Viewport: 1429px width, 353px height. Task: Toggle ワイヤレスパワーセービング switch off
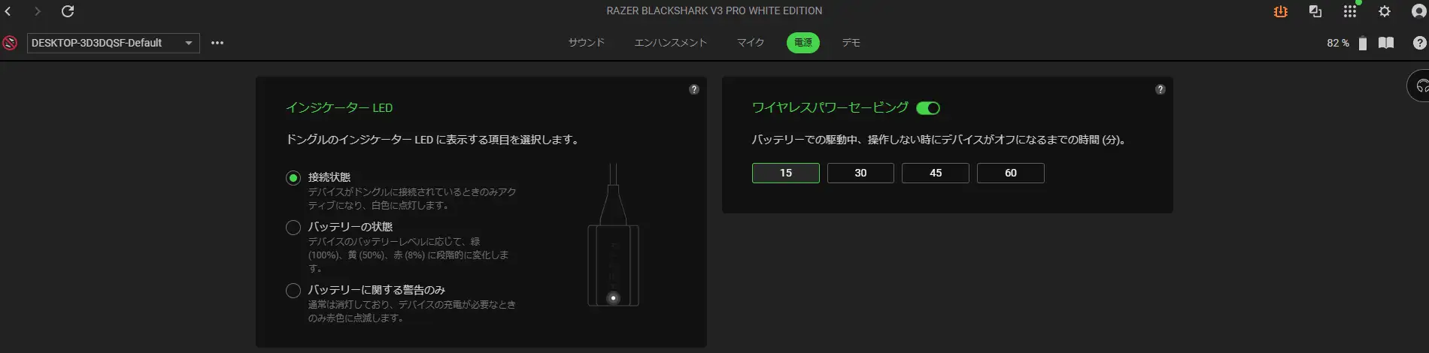click(x=928, y=108)
